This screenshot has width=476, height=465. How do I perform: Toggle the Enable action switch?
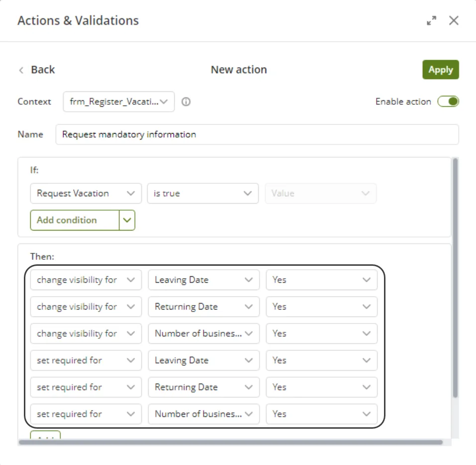(x=448, y=101)
